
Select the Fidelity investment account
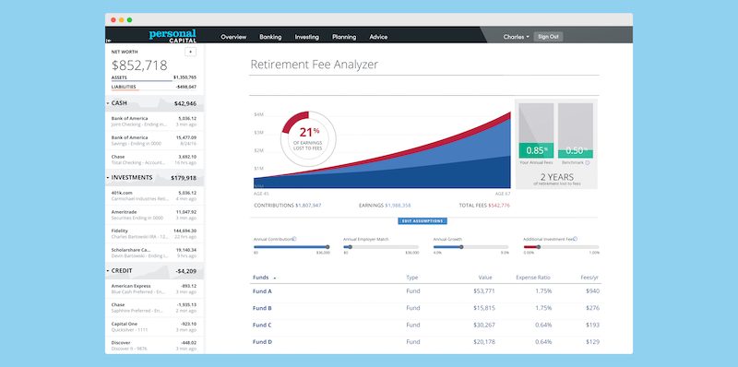click(x=154, y=234)
